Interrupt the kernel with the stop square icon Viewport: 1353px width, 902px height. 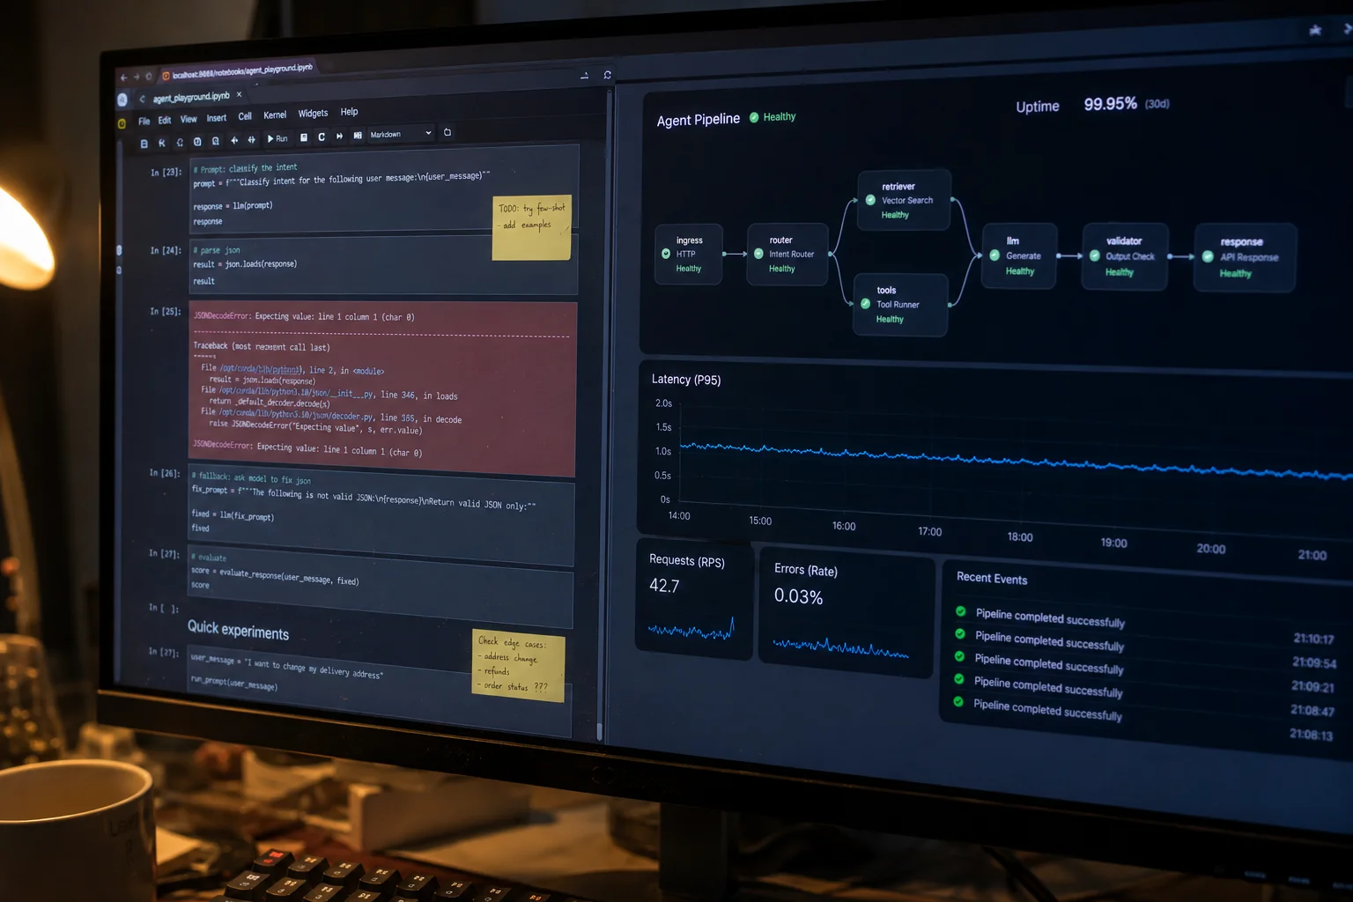[x=304, y=137]
